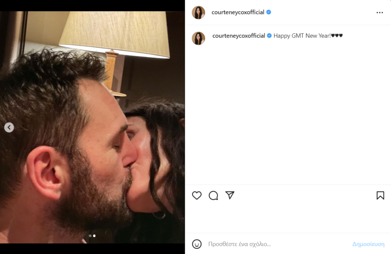391x254 pixels.
Task: Click the "Happy GMT New Year!" caption text
Action: click(x=302, y=36)
